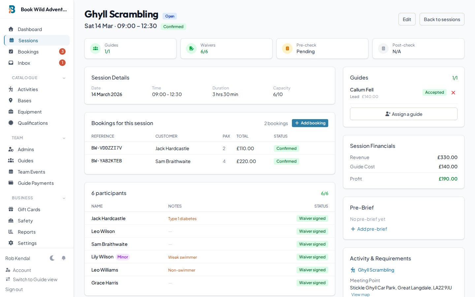
Task: Select the Bookings icon in the sidebar
Action: coord(11,51)
